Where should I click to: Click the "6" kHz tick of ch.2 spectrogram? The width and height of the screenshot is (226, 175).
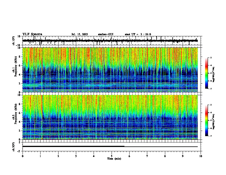pyautogui.click(x=20, y=113)
